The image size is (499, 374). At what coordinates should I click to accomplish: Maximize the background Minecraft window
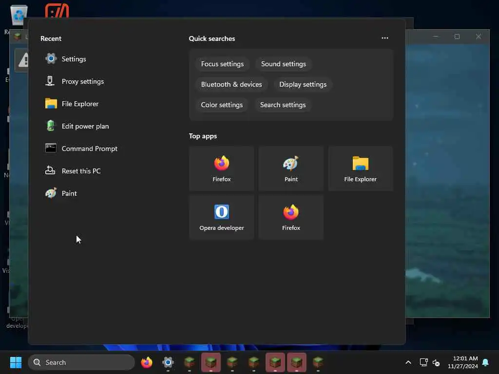click(457, 37)
